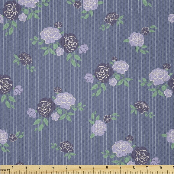Click the ruler's number 5
The width and height of the screenshot is (174, 174).
(x=66, y=167)
